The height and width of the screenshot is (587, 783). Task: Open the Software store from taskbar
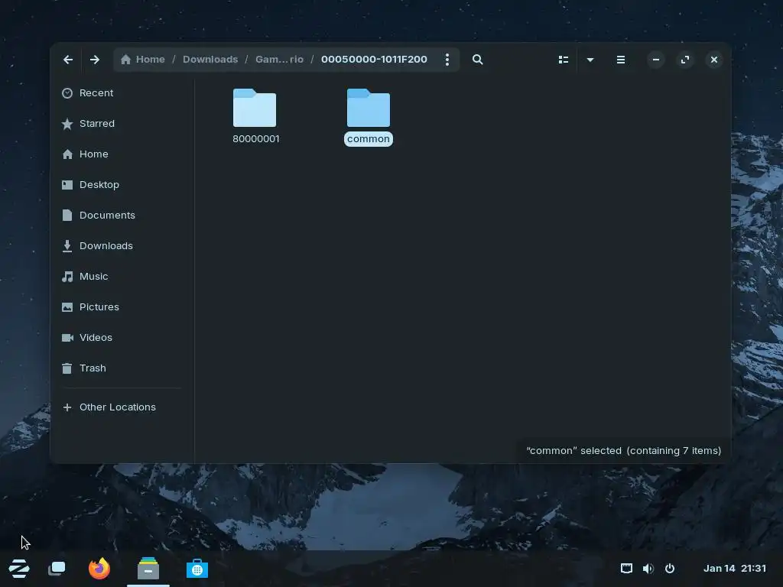pyautogui.click(x=197, y=569)
